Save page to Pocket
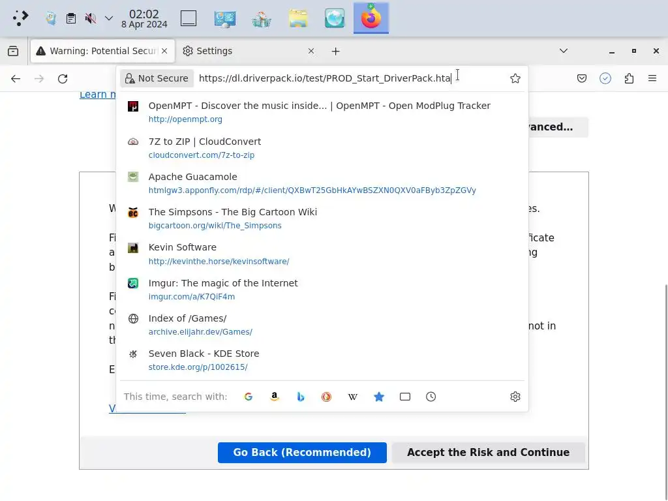The height and width of the screenshot is (501, 668). (x=581, y=78)
